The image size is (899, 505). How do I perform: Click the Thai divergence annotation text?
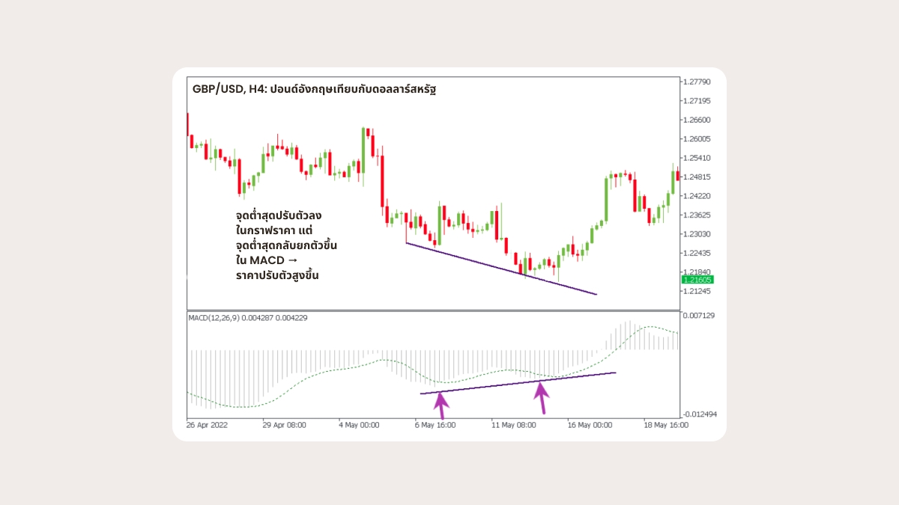[288, 245]
